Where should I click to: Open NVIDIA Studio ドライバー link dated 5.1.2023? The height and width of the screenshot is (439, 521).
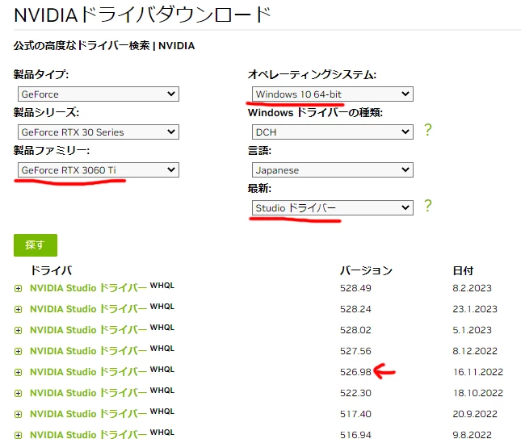(88, 330)
